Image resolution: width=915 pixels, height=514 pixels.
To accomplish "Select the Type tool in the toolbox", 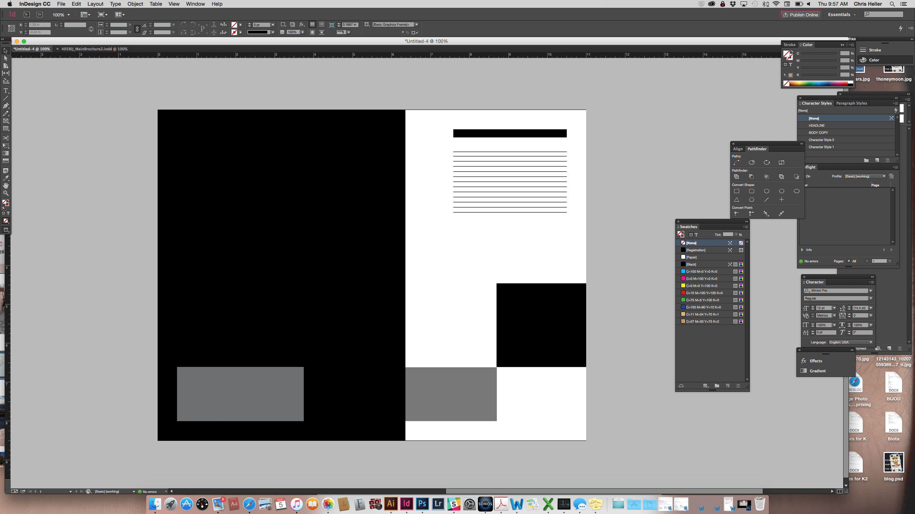I will (x=6, y=91).
